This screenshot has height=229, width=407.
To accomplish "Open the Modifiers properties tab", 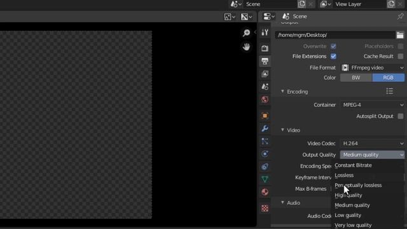I will 265,128.
